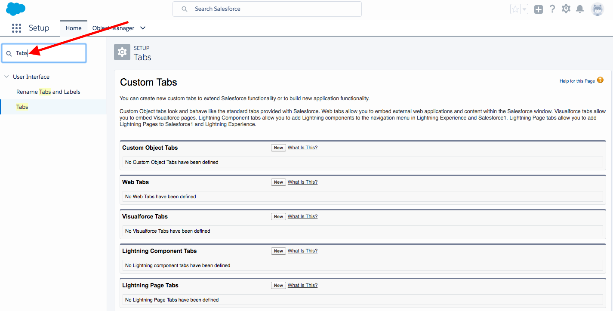
Task: Click the Quick Find magnifier icon
Action: click(9, 54)
